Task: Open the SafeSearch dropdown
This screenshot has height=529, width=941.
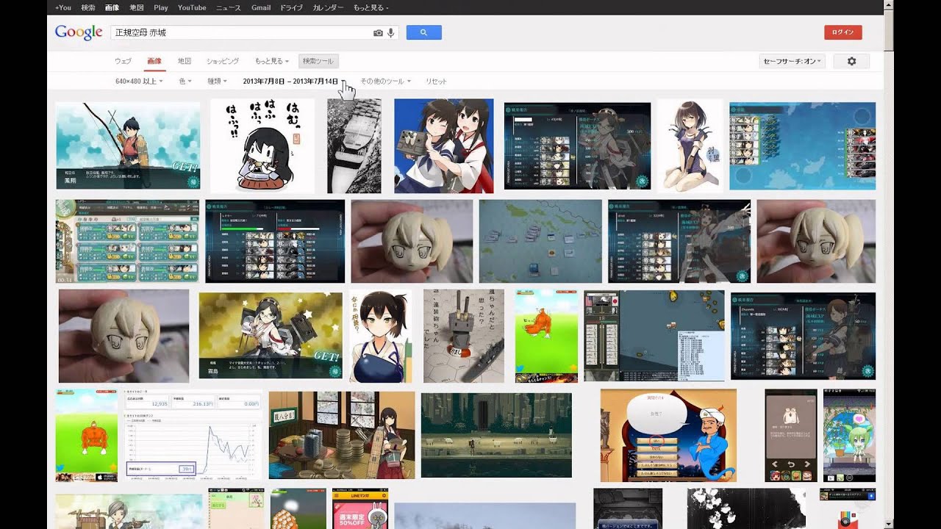Action: [792, 61]
